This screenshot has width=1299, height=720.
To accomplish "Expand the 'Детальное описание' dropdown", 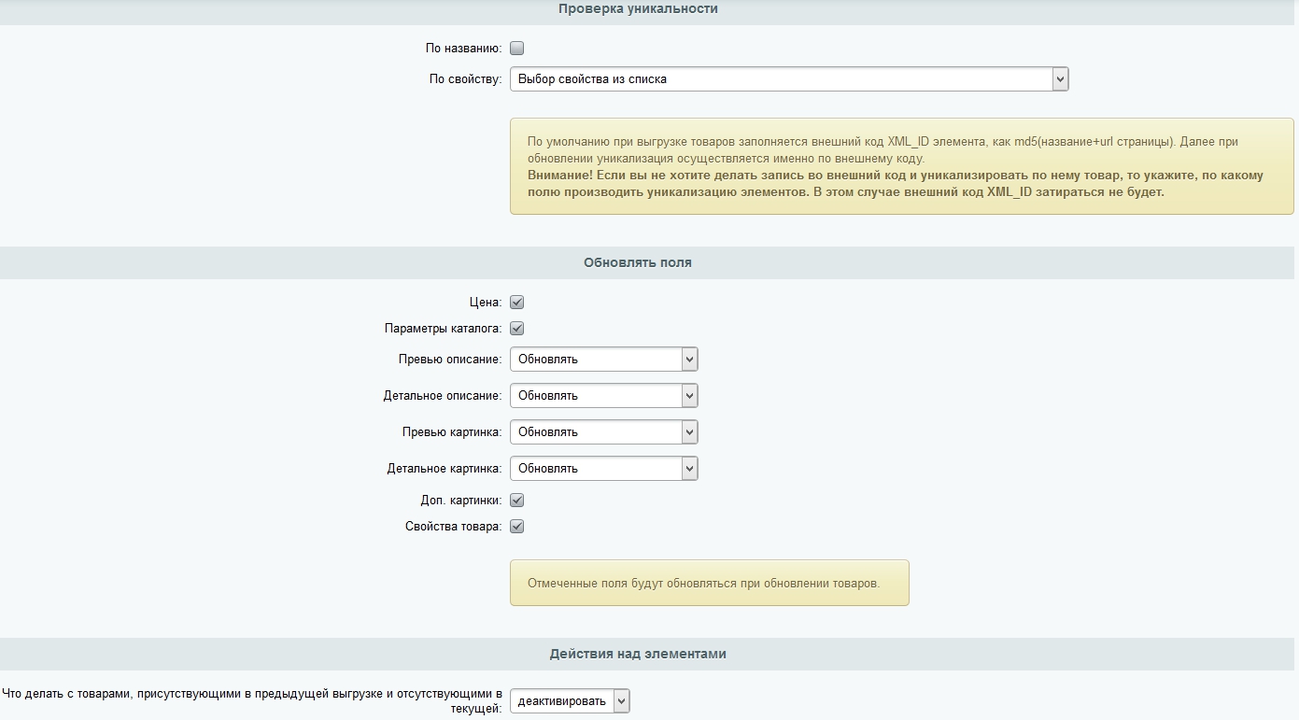I will coord(604,395).
